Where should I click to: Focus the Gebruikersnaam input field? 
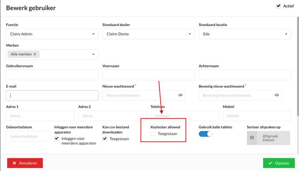(52, 75)
